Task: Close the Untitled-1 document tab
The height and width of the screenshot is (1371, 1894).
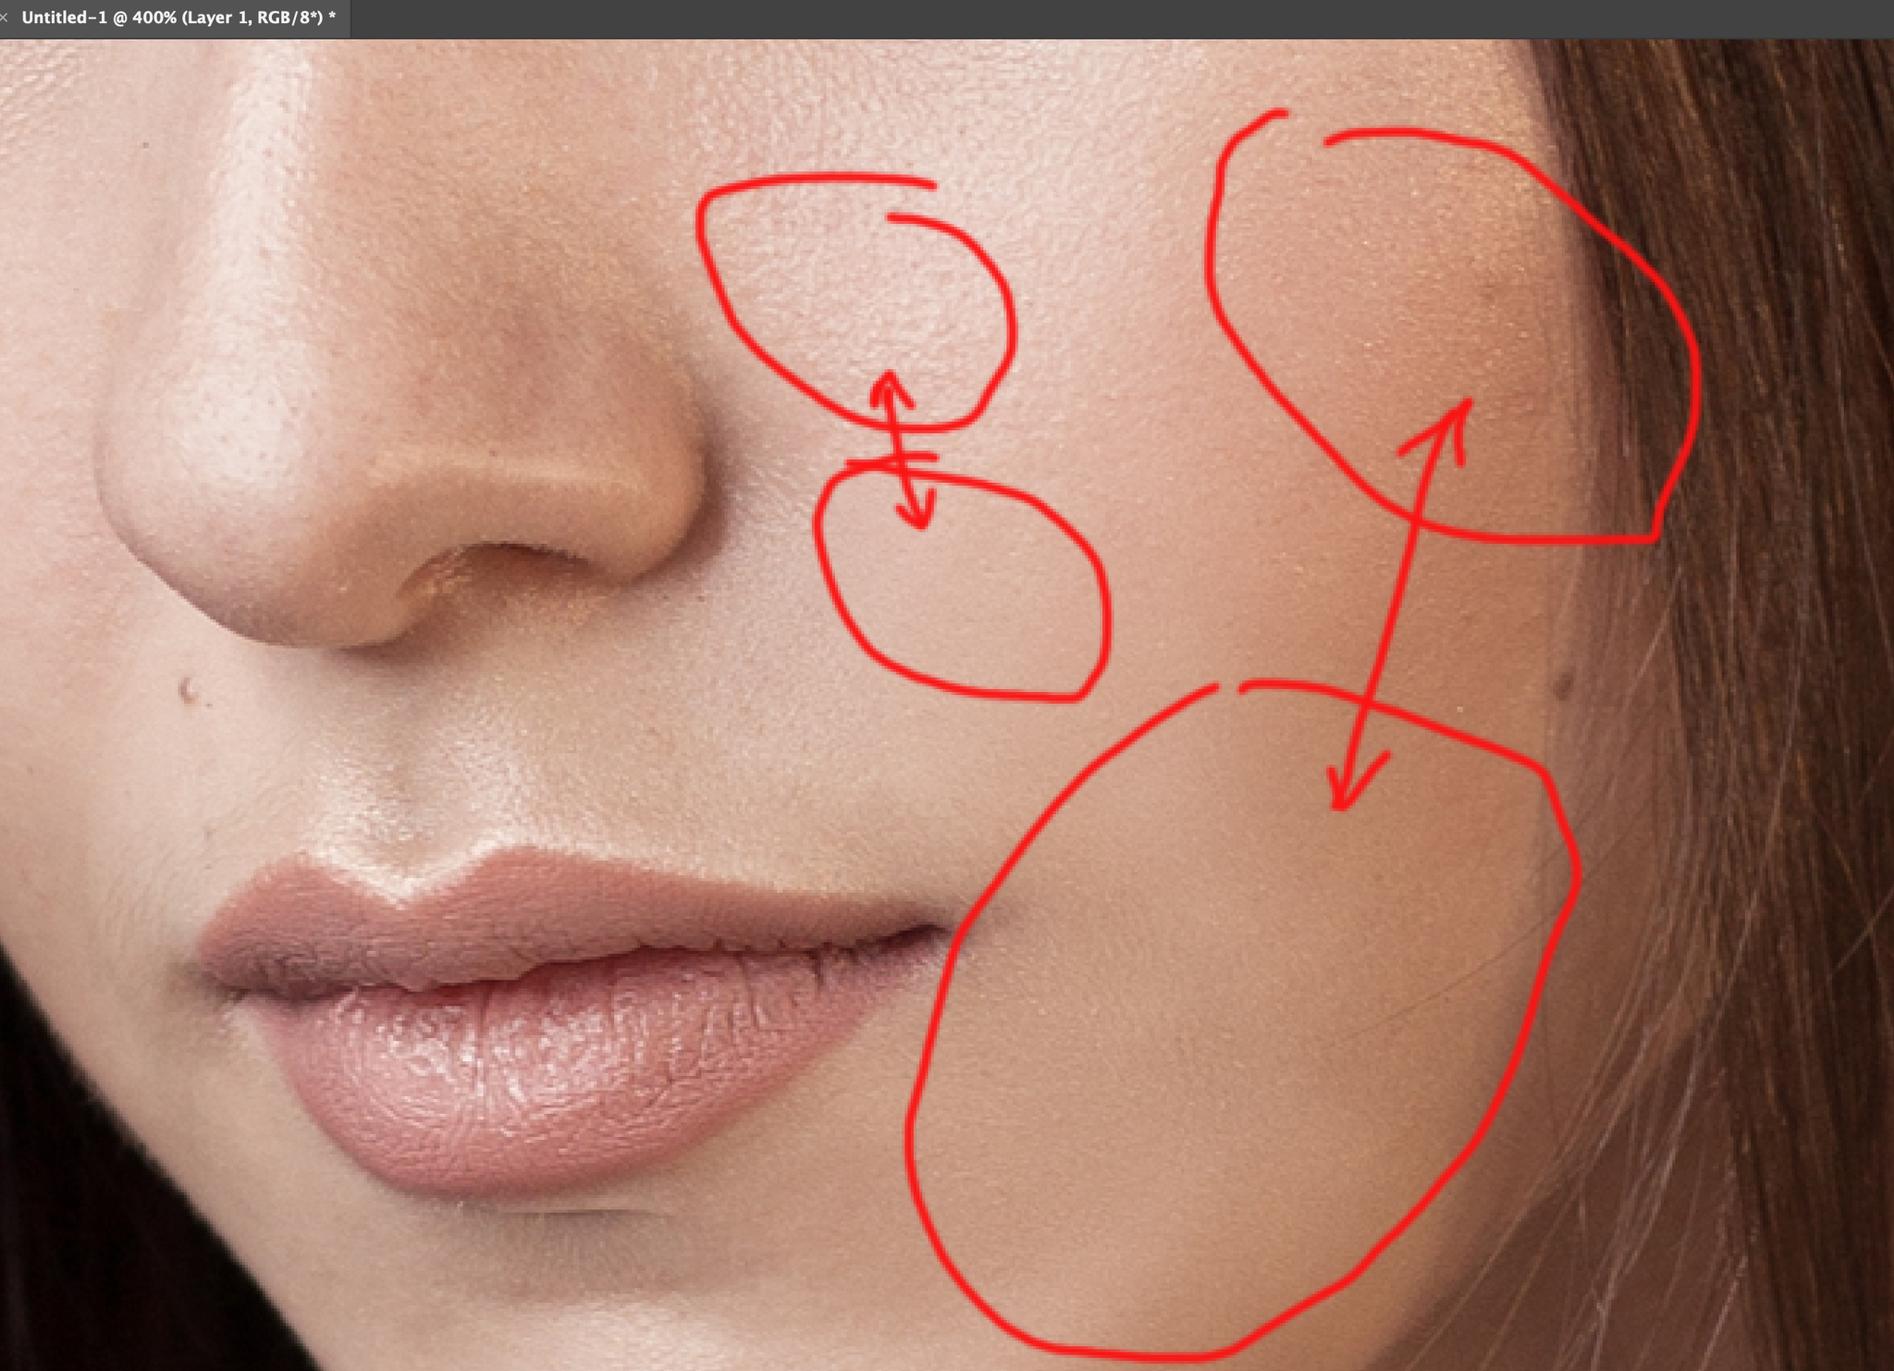Action: coord(5,18)
